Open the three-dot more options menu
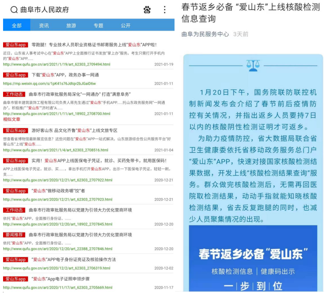Viewport: 327px width, 293px height. 165,9
